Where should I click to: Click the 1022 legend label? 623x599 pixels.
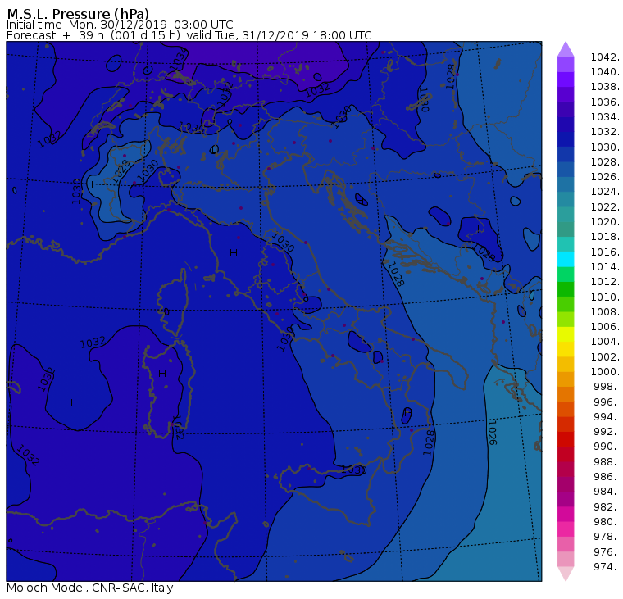point(605,207)
